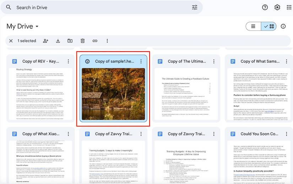
Task: Open the Google apps grid launcher
Action: [x=289, y=7]
